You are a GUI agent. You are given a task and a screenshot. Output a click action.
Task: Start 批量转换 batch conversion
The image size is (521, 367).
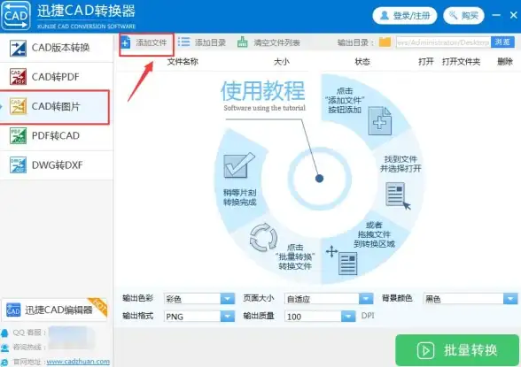tap(457, 350)
